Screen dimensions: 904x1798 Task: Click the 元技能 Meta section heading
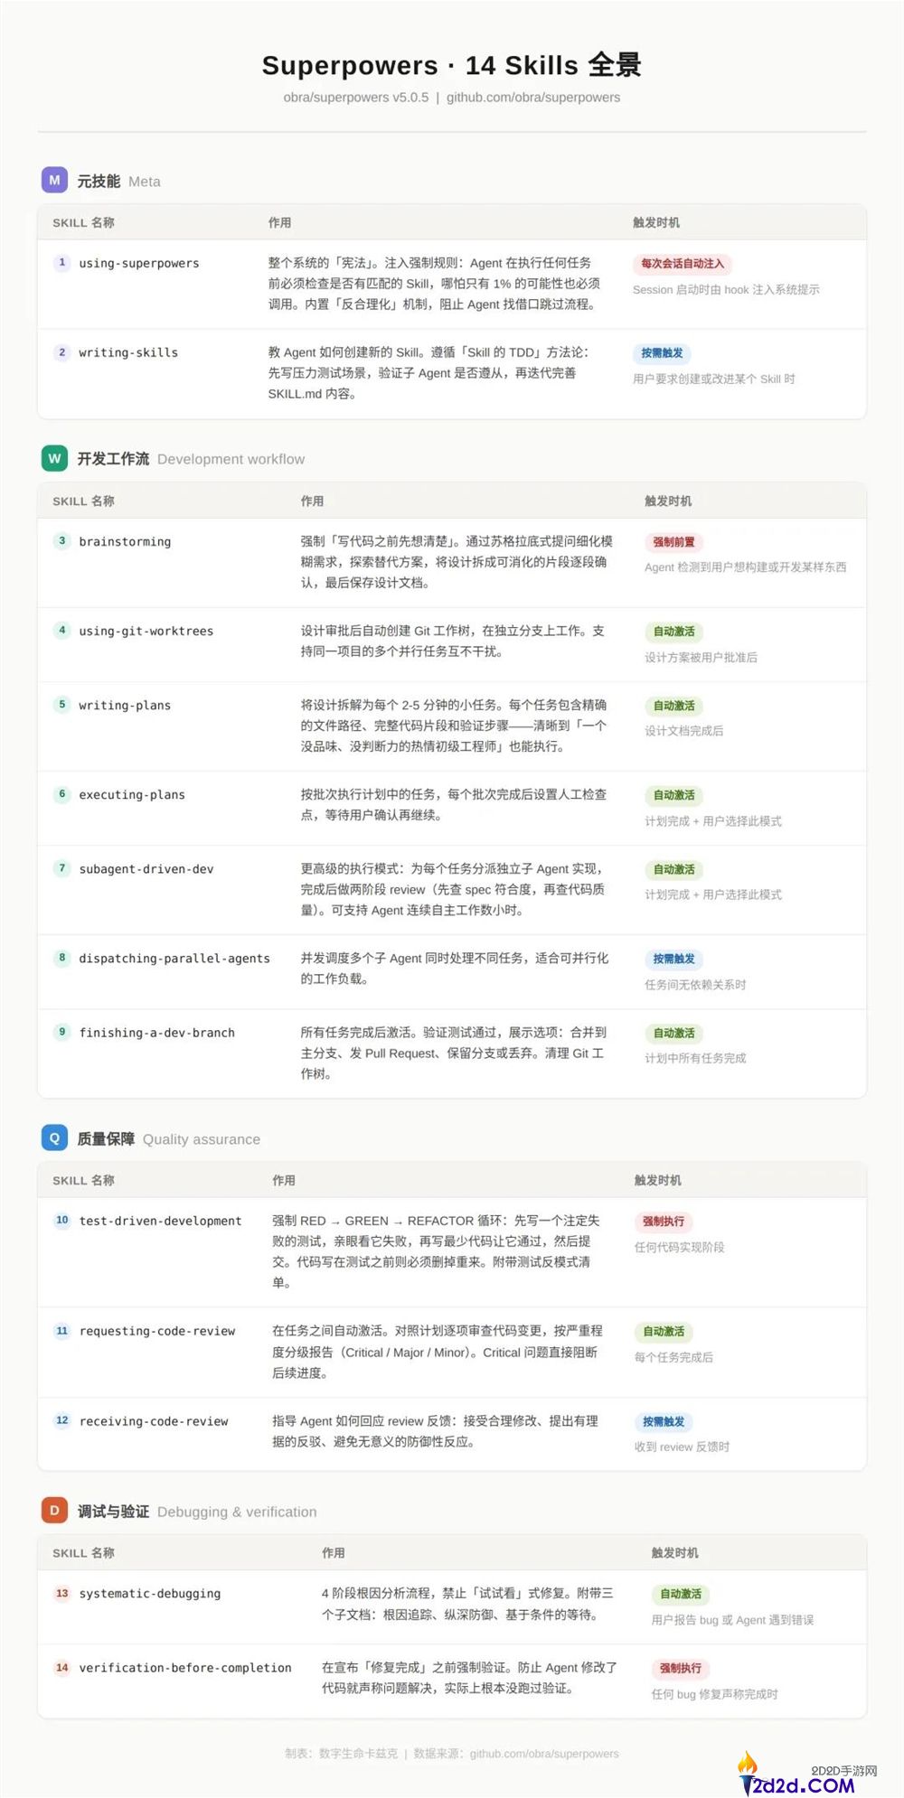(118, 181)
